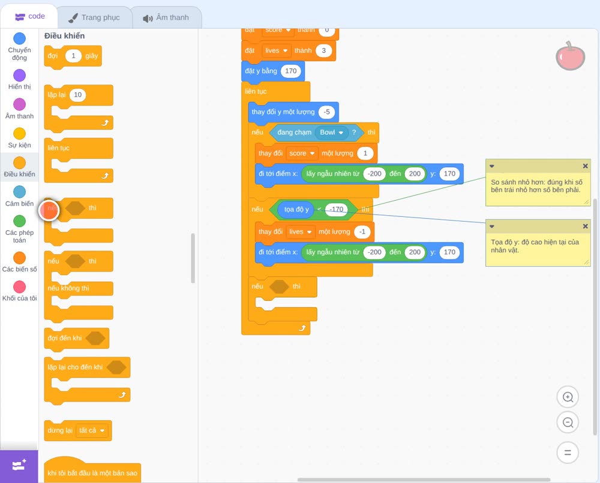Click the block palette vertical scrollbar

coord(193,258)
